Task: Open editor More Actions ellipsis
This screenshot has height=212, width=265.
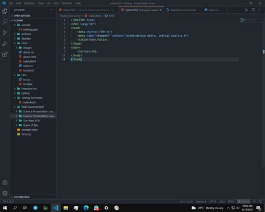Action: 259,10
